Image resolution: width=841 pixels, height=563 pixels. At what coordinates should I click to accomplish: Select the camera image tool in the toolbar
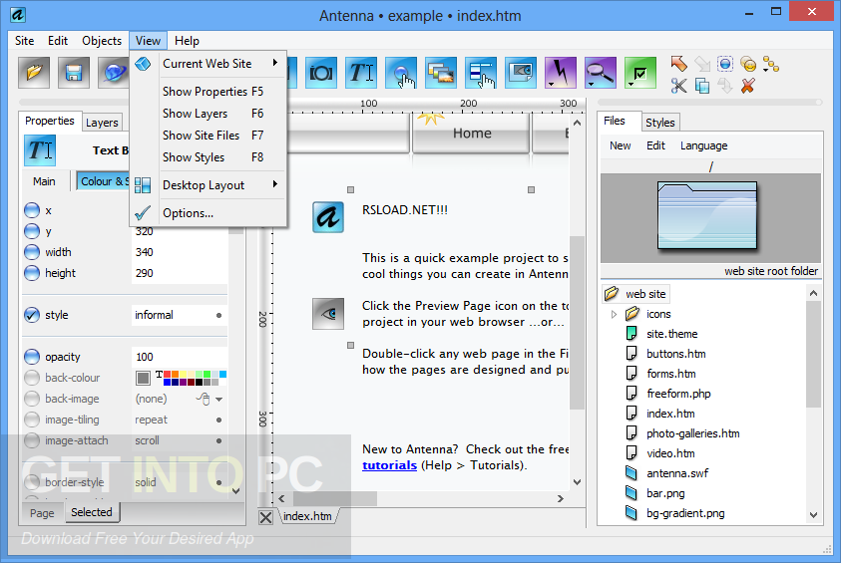[x=321, y=73]
